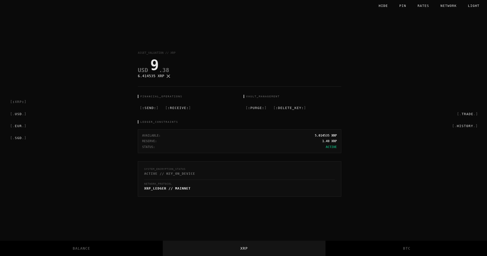Switch to LIGHT theme mode
Viewport: 487px width, 256px height.
coord(474,6)
